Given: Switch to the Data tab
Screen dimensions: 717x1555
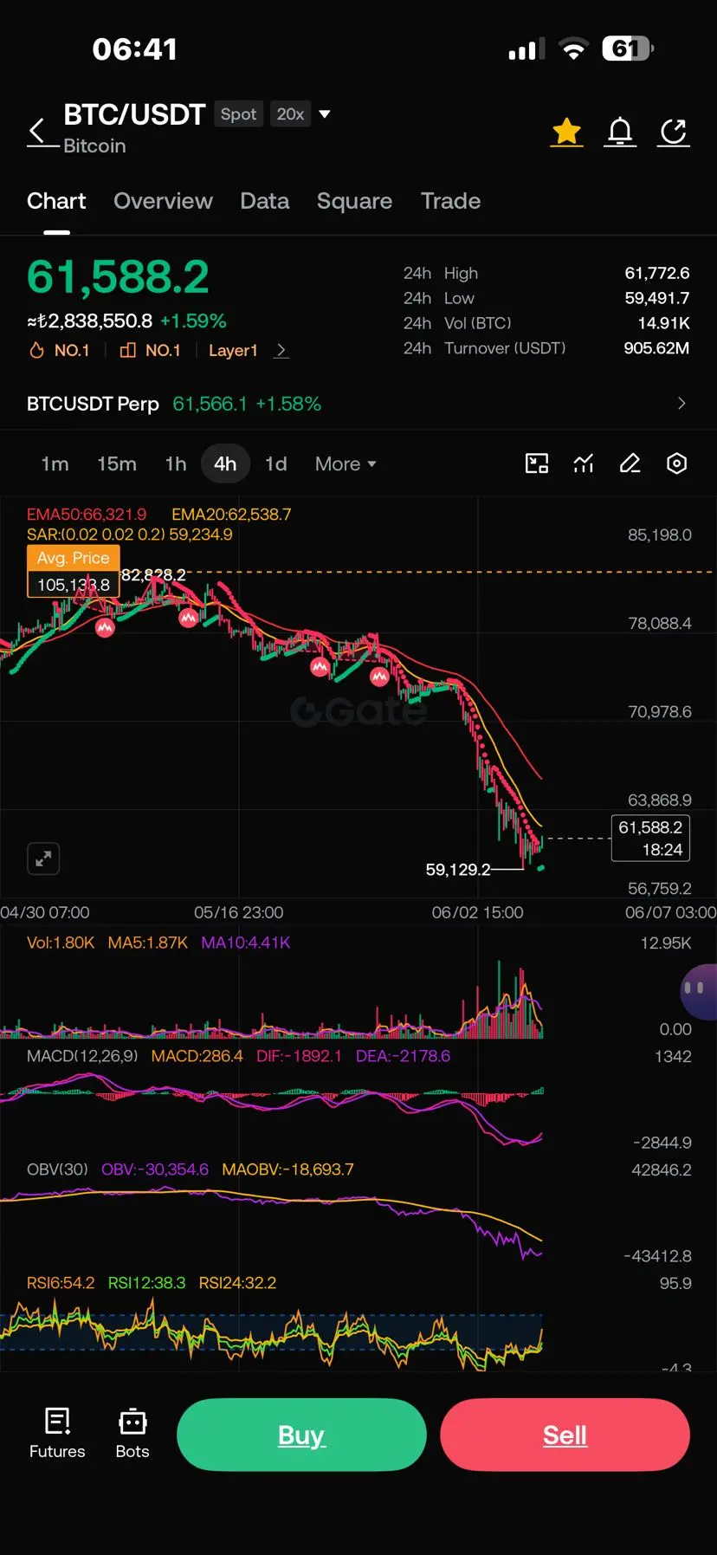Looking at the screenshot, I should [x=264, y=201].
